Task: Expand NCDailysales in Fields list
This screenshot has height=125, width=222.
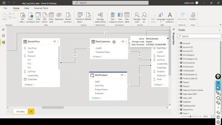Action: point(179,70)
